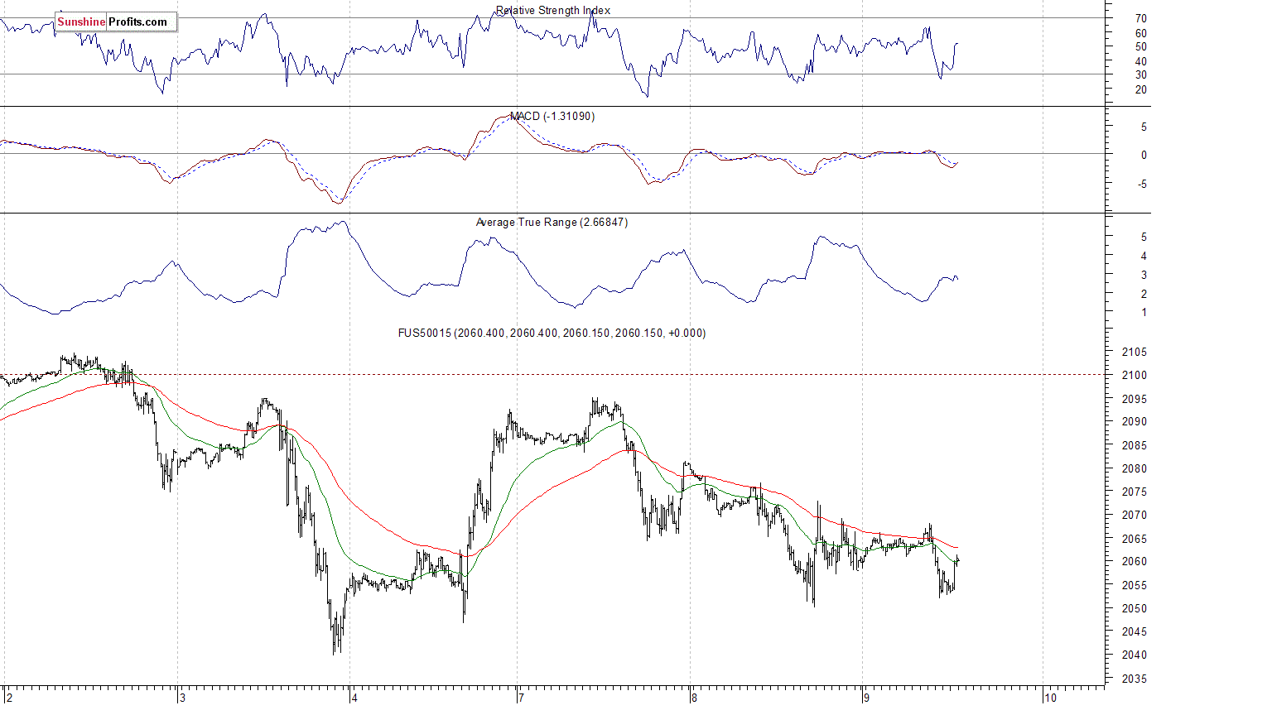
Task: Click price axis label 2060
Action: [1135, 562]
